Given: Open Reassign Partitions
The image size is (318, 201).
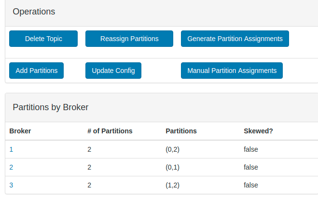Looking at the screenshot, I should coord(129,39).
